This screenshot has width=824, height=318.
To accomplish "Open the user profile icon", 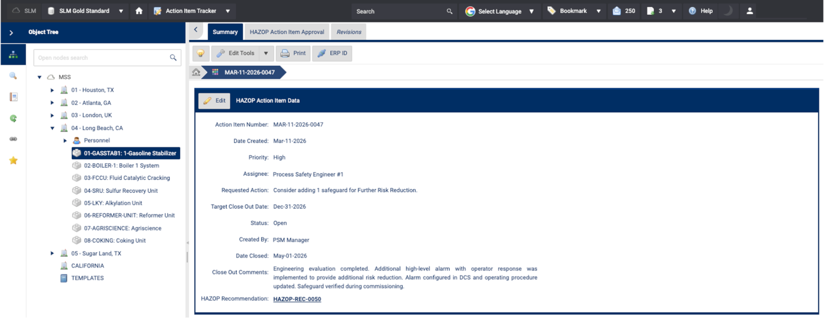I will (x=749, y=11).
